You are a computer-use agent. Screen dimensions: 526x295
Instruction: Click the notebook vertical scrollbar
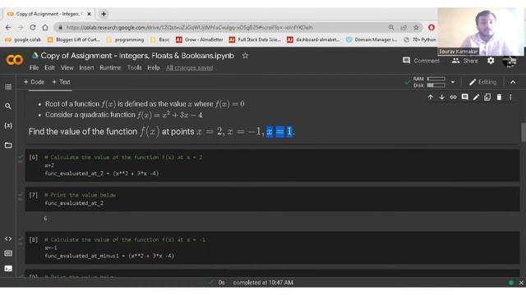point(523,132)
